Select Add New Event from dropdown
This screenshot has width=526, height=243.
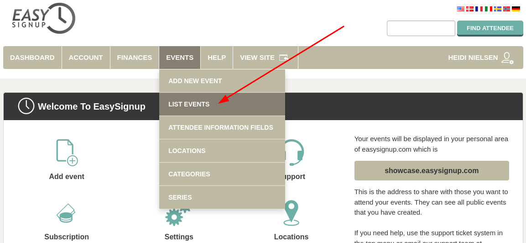click(x=222, y=81)
